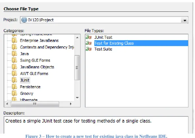
Task: Choose the JavaBeans Objects category
Action: click(37, 67)
